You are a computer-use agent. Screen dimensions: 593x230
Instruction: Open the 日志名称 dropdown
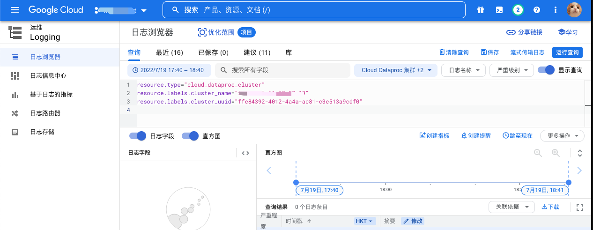tap(464, 70)
